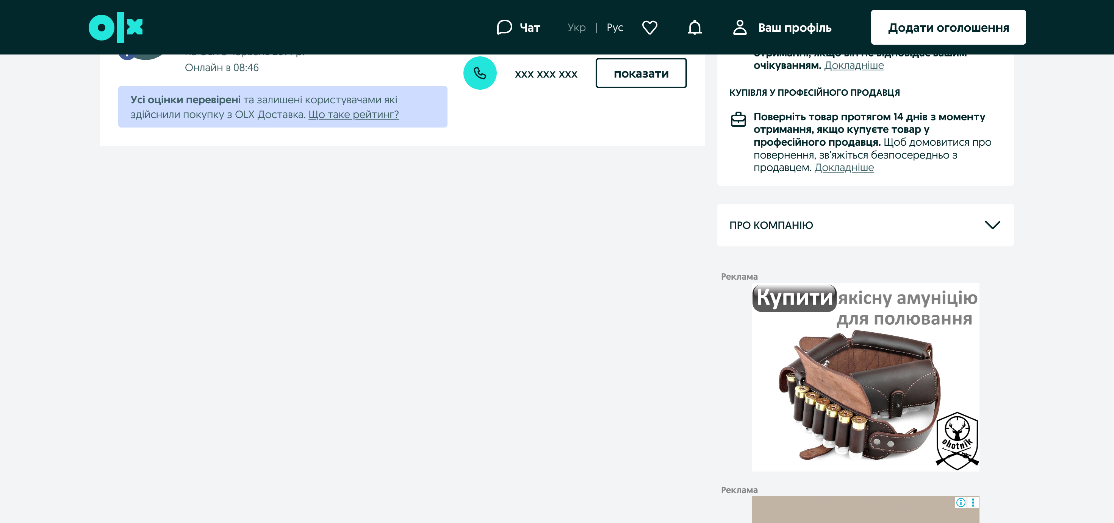
Task: Click the OLX logo
Action: click(116, 27)
